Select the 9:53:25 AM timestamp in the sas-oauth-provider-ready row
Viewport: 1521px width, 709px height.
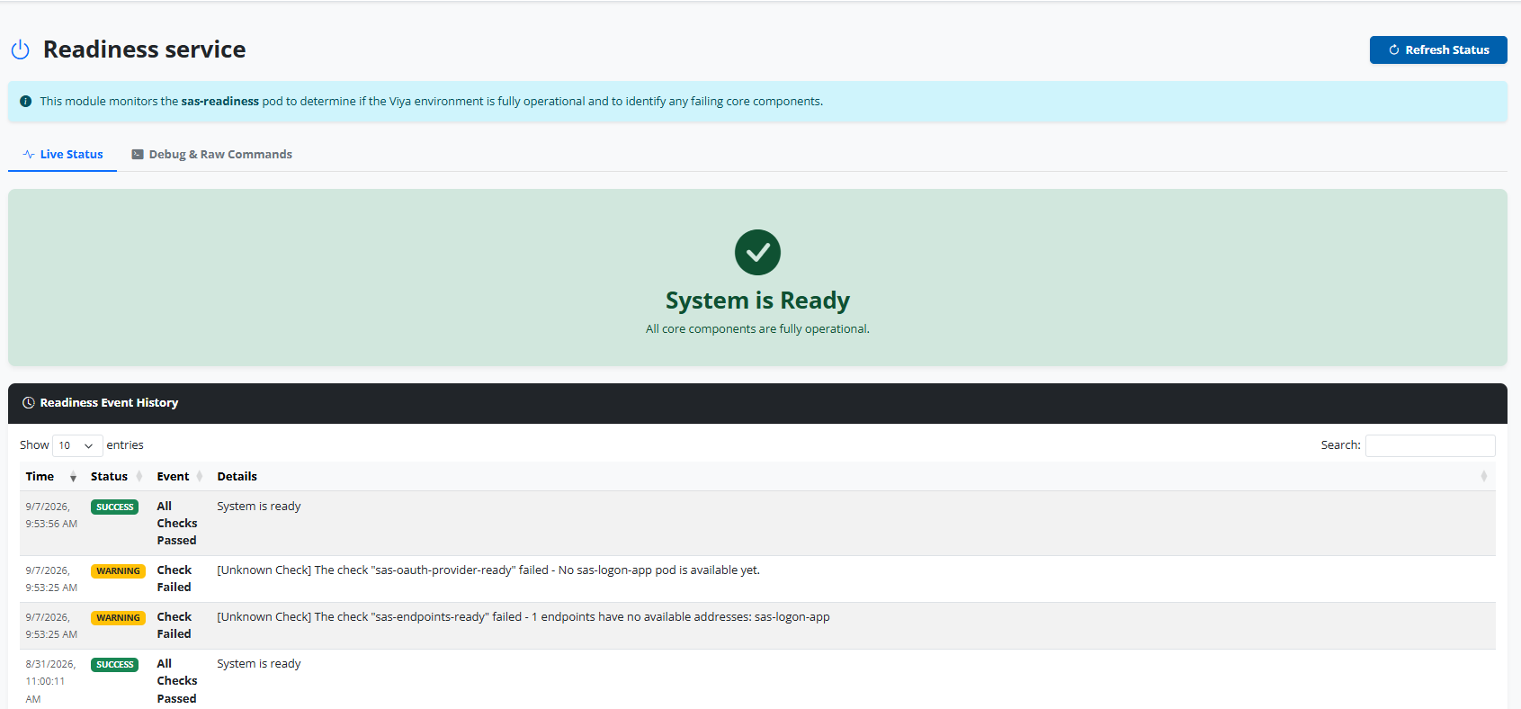click(51, 579)
